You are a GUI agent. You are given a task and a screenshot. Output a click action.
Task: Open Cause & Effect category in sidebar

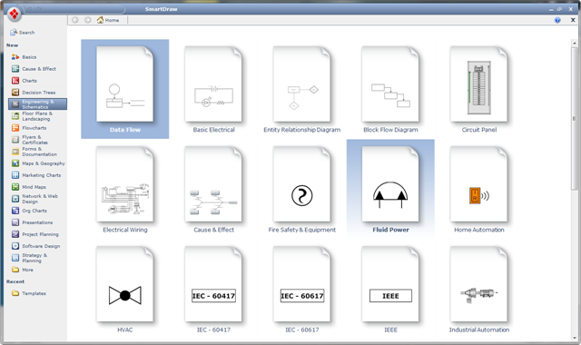pyautogui.click(x=34, y=69)
